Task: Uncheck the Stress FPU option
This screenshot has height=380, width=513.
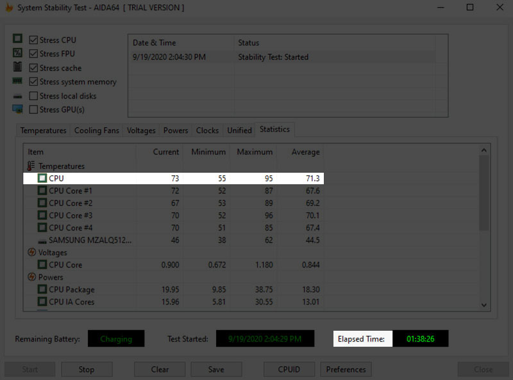Action: point(33,53)
